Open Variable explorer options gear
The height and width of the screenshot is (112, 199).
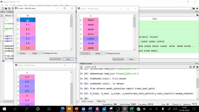[x=197, y=15]
